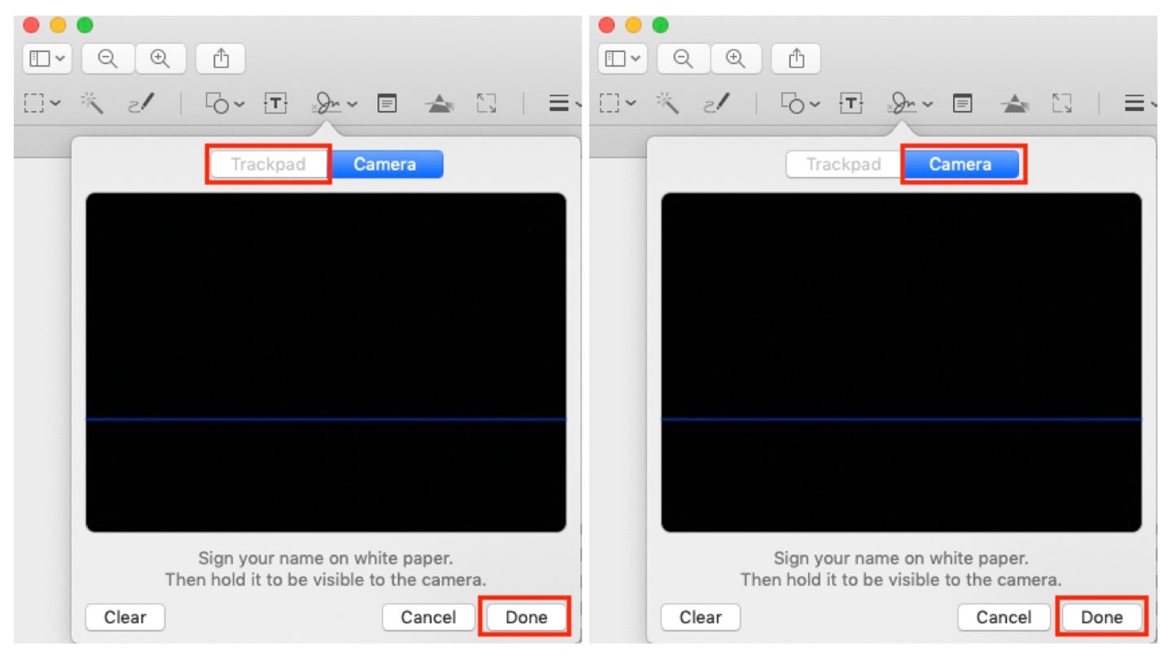1173x660 pixels.
Task: Clear the signature in right panel
Action: (700, 618)
